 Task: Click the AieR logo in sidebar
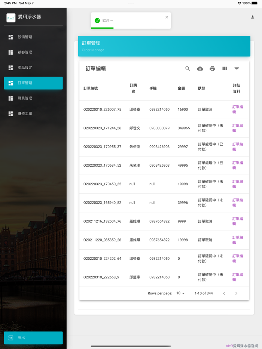11,18
